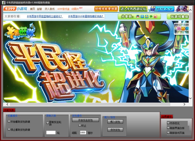Click the 4399 小游戏 logo

(15, 9)
